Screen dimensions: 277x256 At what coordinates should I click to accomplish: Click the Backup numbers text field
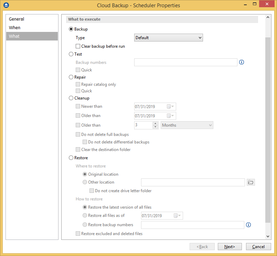click(185, 62)
